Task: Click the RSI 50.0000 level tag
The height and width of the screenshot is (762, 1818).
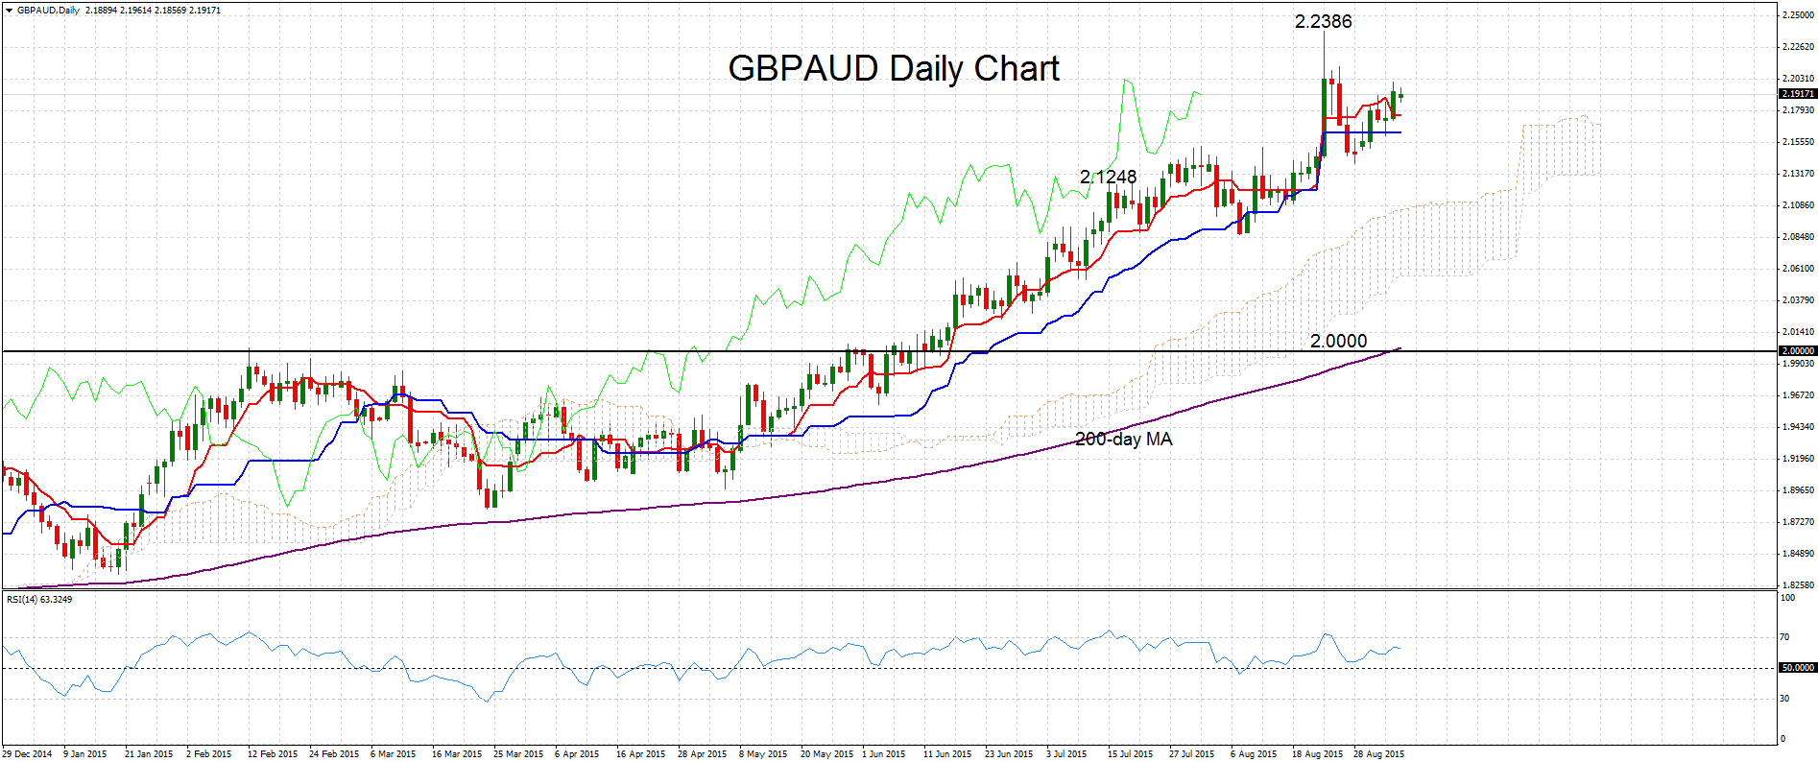Action: [1797, 667]
